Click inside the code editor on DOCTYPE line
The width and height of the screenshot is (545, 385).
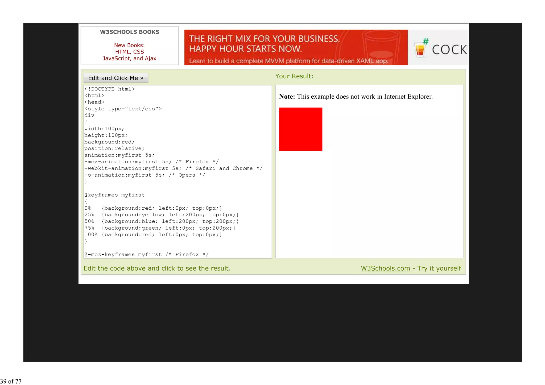(109, 89)
